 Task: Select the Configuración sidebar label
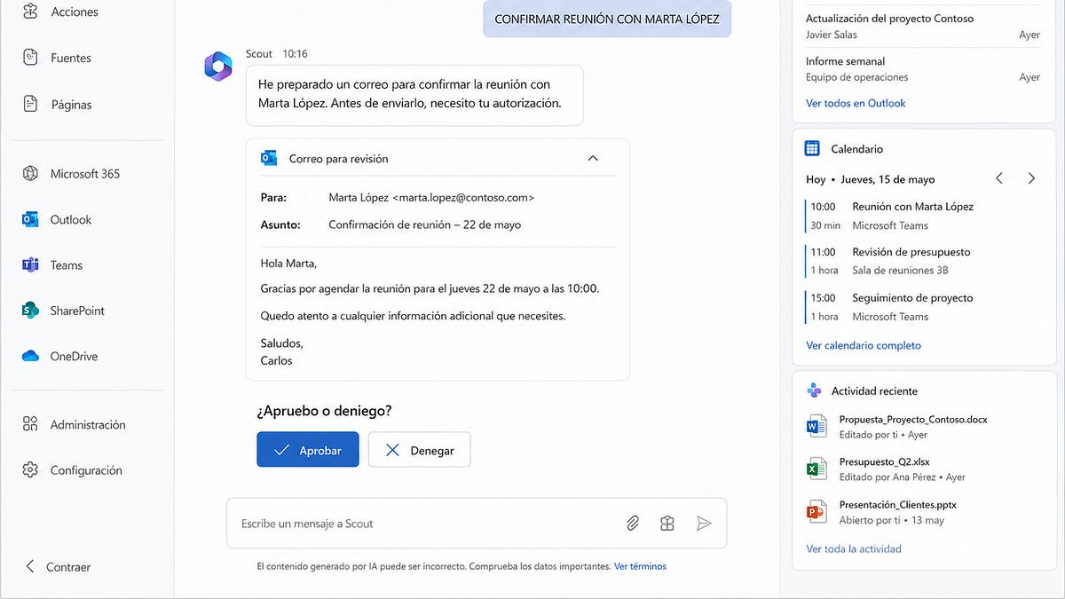coord(86,470)
